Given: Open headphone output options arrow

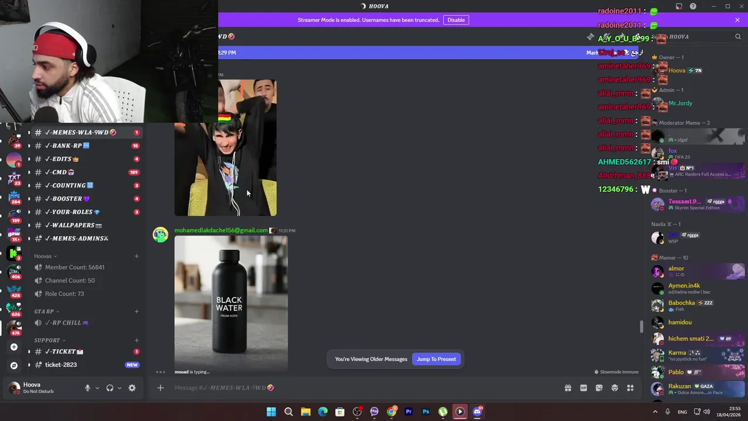Looking at the screenshot, I should pos(119,388).
